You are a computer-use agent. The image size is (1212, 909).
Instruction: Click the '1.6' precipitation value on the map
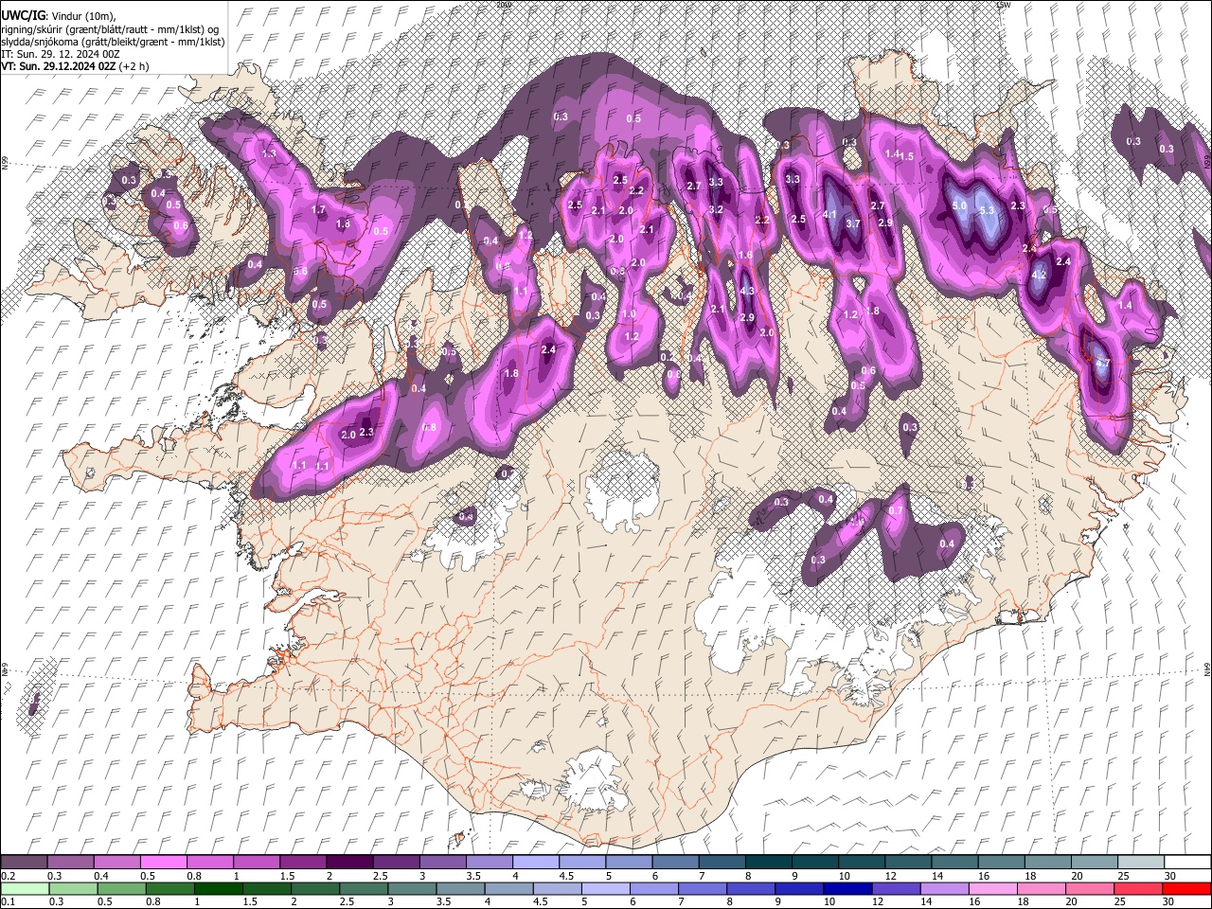tap(745, 255)
